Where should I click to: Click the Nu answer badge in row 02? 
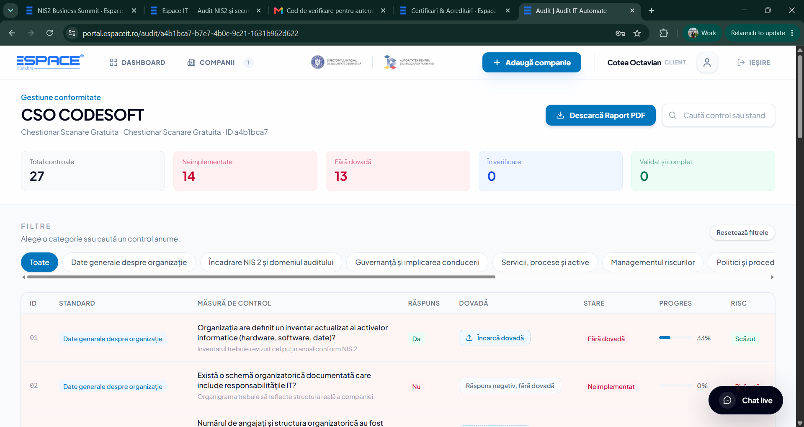pyautogui.click(x=416, y=386)
